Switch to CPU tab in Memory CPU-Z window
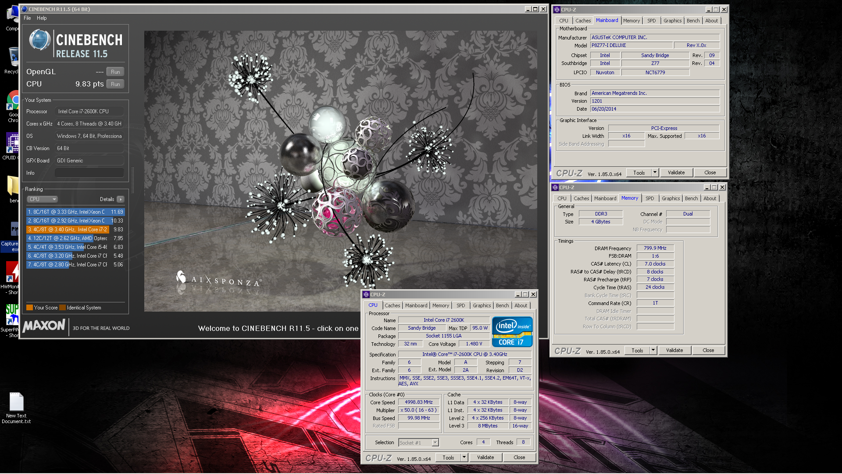The image size is (842, 474). (562, 198)
